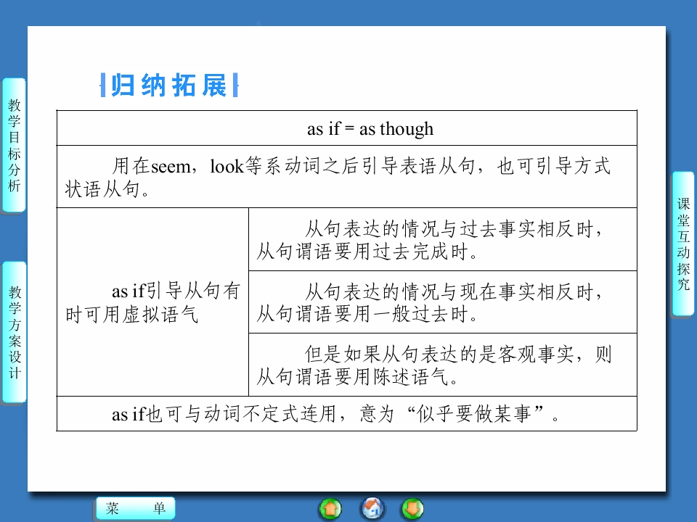Click the 归纳拓展 heading

169,86
